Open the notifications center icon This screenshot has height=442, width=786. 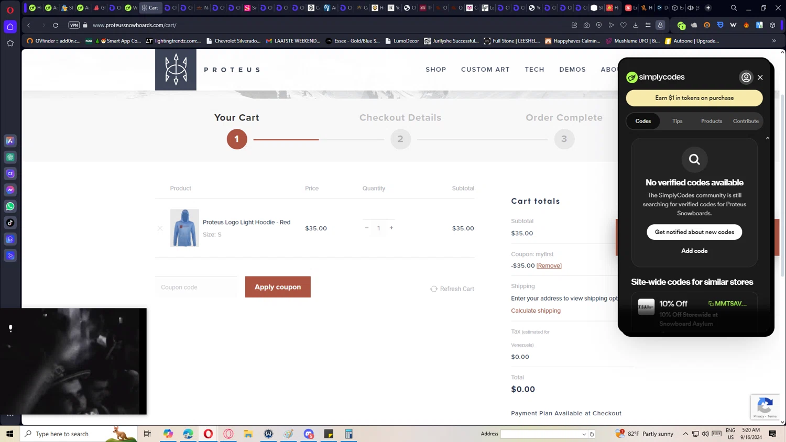pyautogui.click(x=772, y=434)
